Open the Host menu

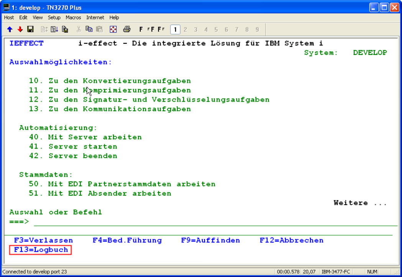click(9, 18)
